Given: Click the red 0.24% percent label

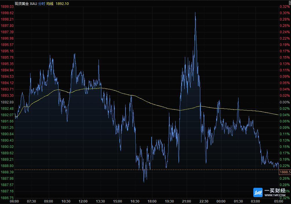Looking at the screenshot, I should (285, 32).
